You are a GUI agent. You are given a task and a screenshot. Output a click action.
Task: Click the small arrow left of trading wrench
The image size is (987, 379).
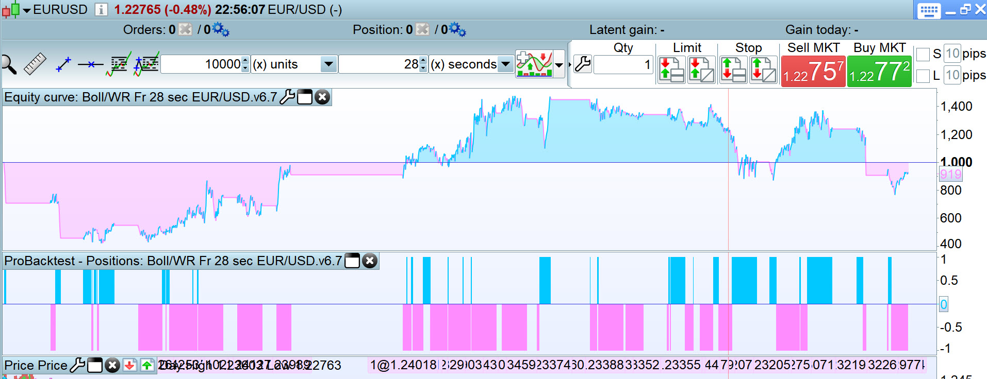[570, 65]
